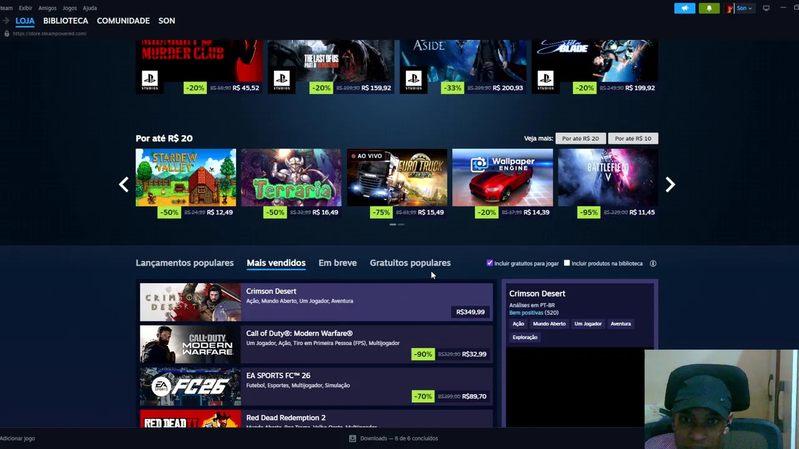Screen dimensions: 799x449
Task: Go to the LOJA section
Action: [x=25, y=21]
